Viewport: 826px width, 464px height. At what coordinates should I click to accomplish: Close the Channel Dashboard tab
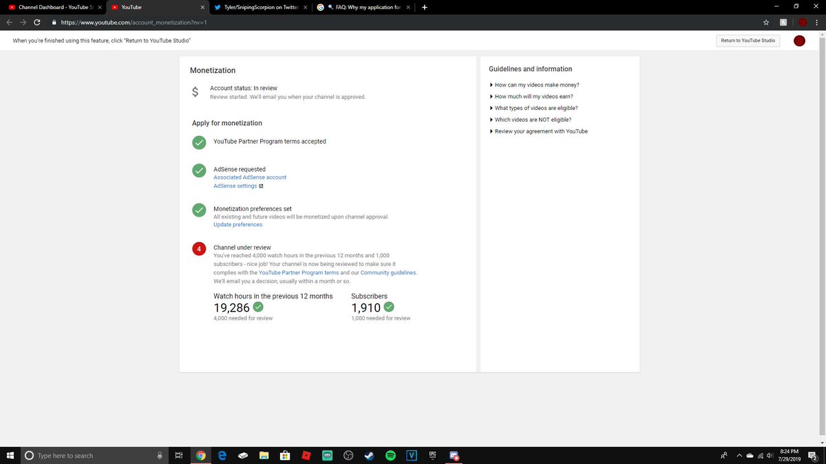[x=100, y=8]
